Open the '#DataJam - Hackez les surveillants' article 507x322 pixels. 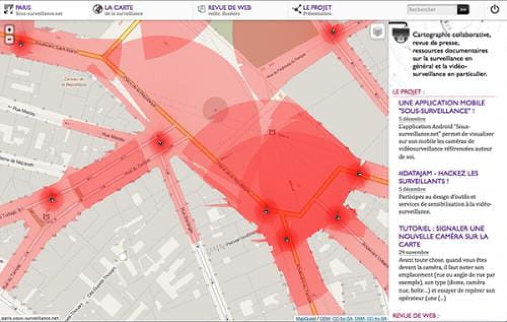pos(438,177)
